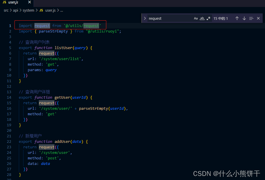The width and height of the screenshot is (265, 180).
Task: Toggle Match Case in find widget
Action: (196, 18)
